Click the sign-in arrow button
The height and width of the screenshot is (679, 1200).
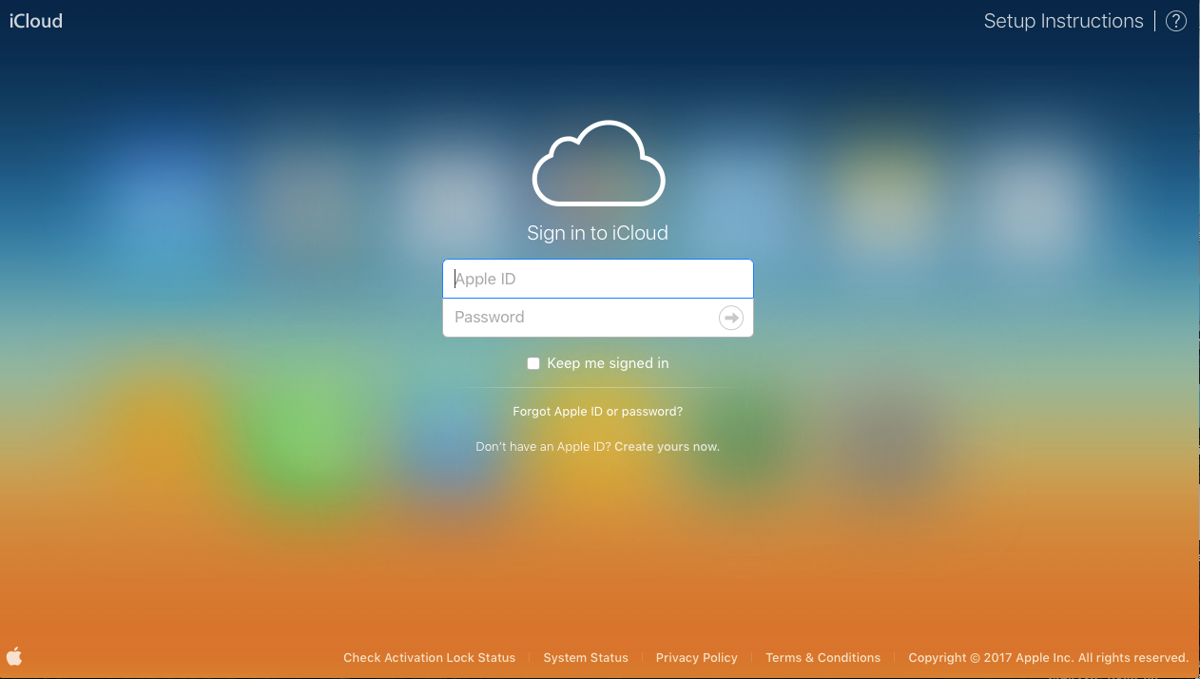(730, 318)
